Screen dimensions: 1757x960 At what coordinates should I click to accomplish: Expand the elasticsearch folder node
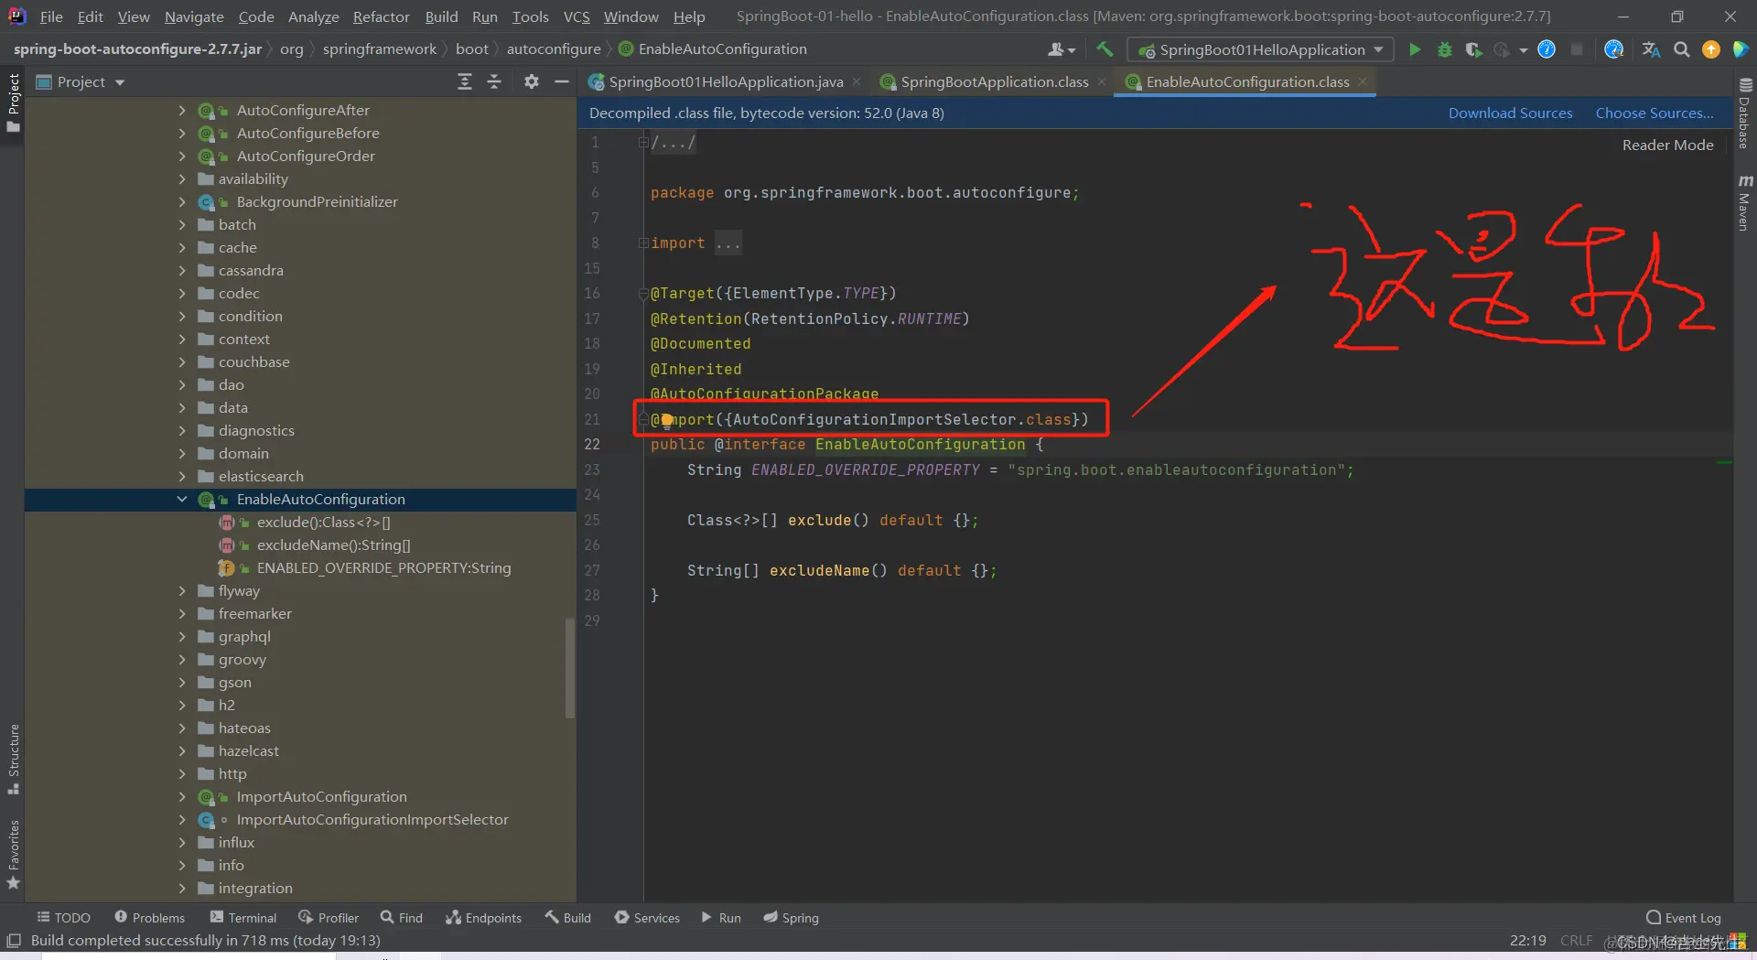pyautogui.click(x=181, y=476)
